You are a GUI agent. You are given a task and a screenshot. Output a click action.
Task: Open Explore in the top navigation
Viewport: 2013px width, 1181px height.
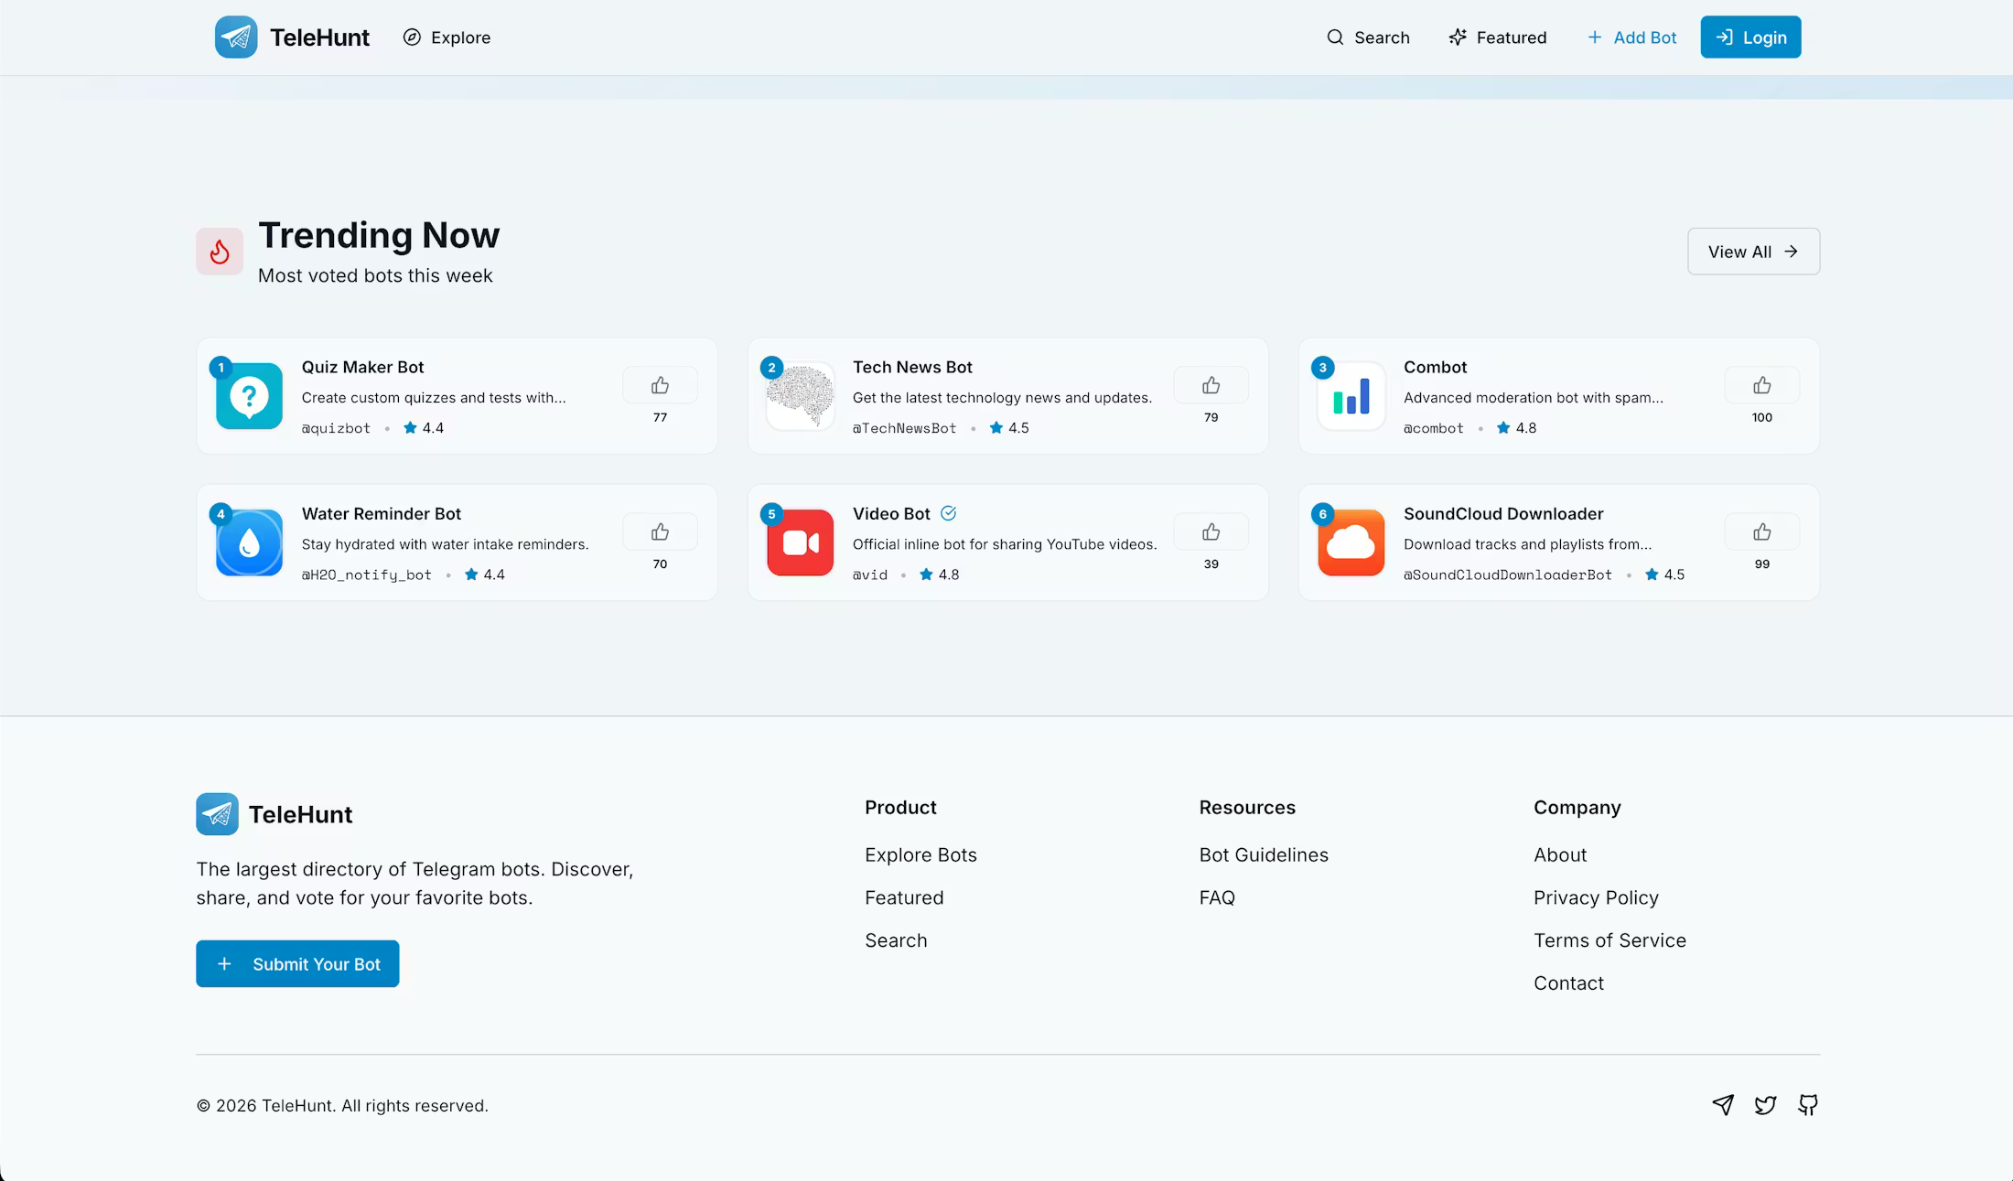pos(447,38)
